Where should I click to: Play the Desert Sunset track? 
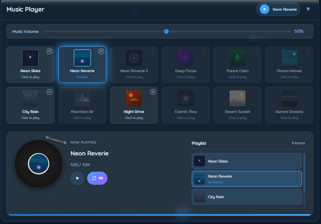click(x=237, y=105)
